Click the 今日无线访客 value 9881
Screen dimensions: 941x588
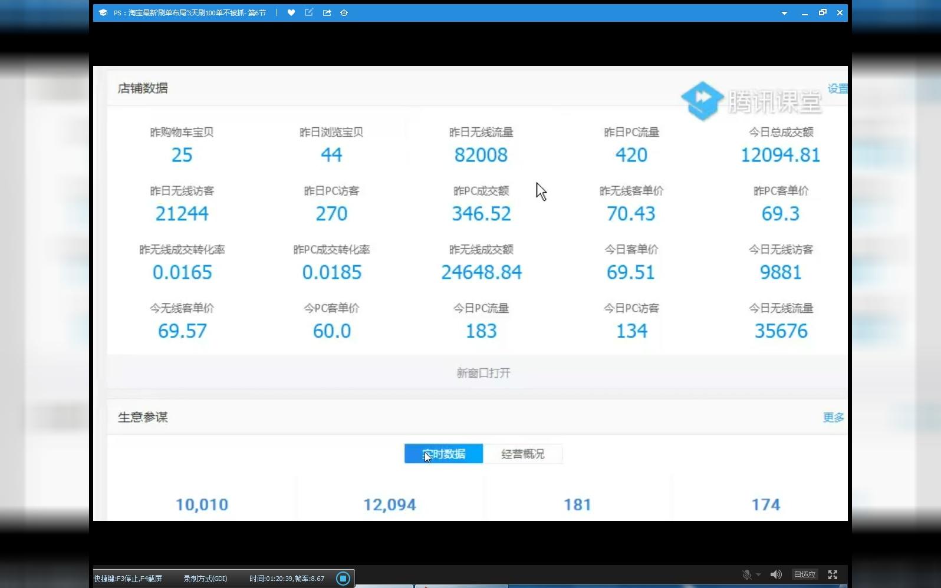[x=781, y=272]
